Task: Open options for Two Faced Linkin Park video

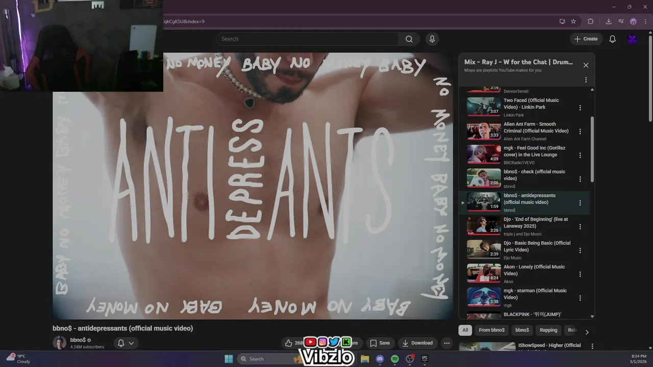Action: click(x=580, y=108)
